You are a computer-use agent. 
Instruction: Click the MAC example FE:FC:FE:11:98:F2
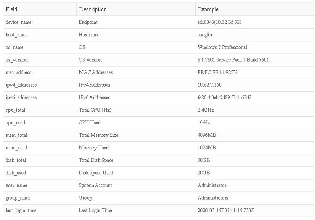coord(218,72)
